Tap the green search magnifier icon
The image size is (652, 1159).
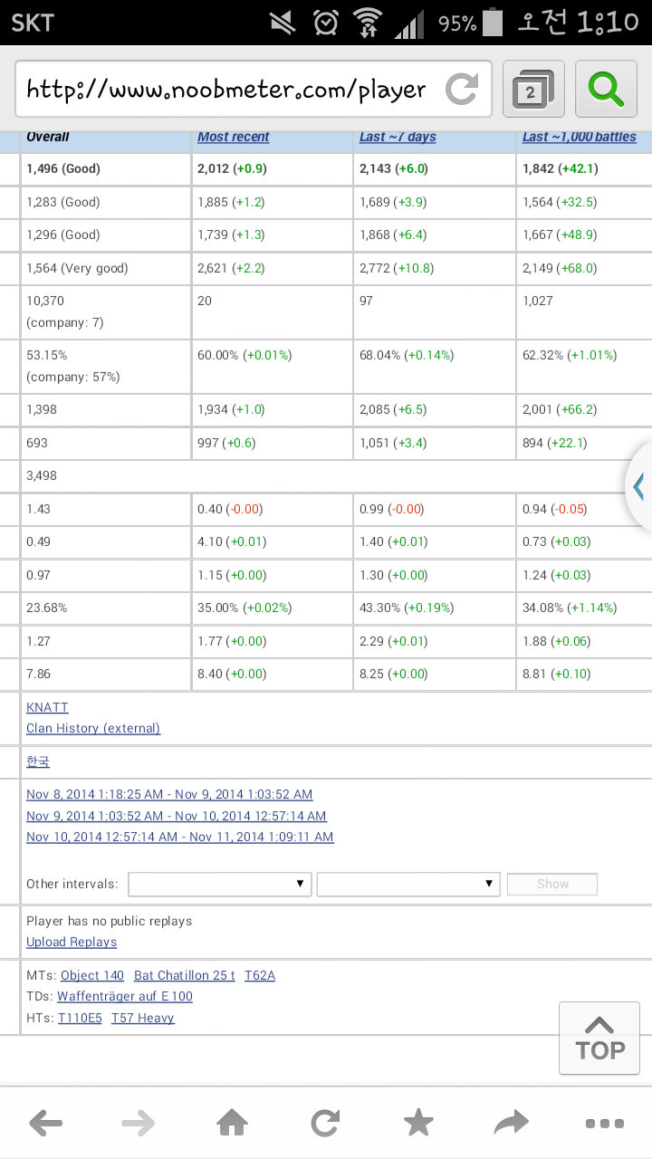pos(606,90)
